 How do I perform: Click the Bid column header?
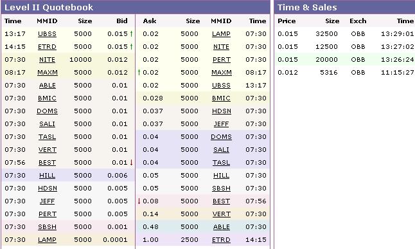pyautogui.click(x=122, y=21)
